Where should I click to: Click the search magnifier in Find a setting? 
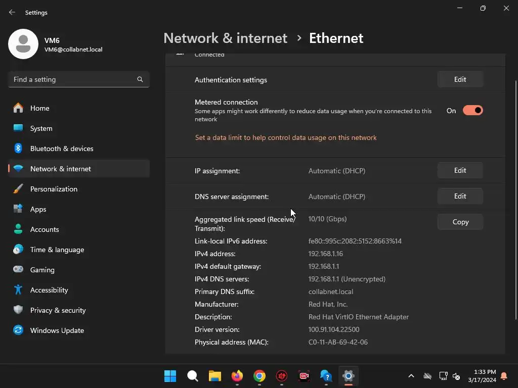point(140,79)
